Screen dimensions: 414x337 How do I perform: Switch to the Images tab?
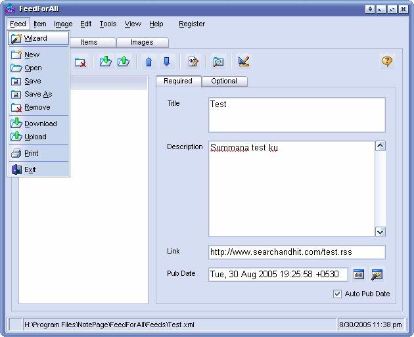142,42
